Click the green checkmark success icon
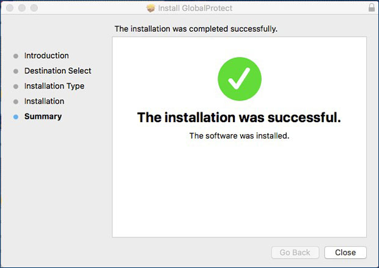This screenshot has width=379, height=268. [x=240, y=79]
